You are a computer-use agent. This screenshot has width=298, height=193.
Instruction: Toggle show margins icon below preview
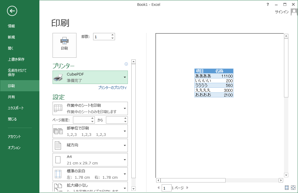(x=287, y=188)
